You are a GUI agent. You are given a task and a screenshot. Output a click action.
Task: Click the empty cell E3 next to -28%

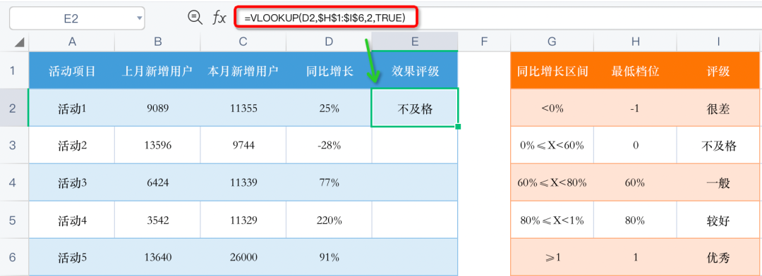pyautogui.click(x=415, y=145)
